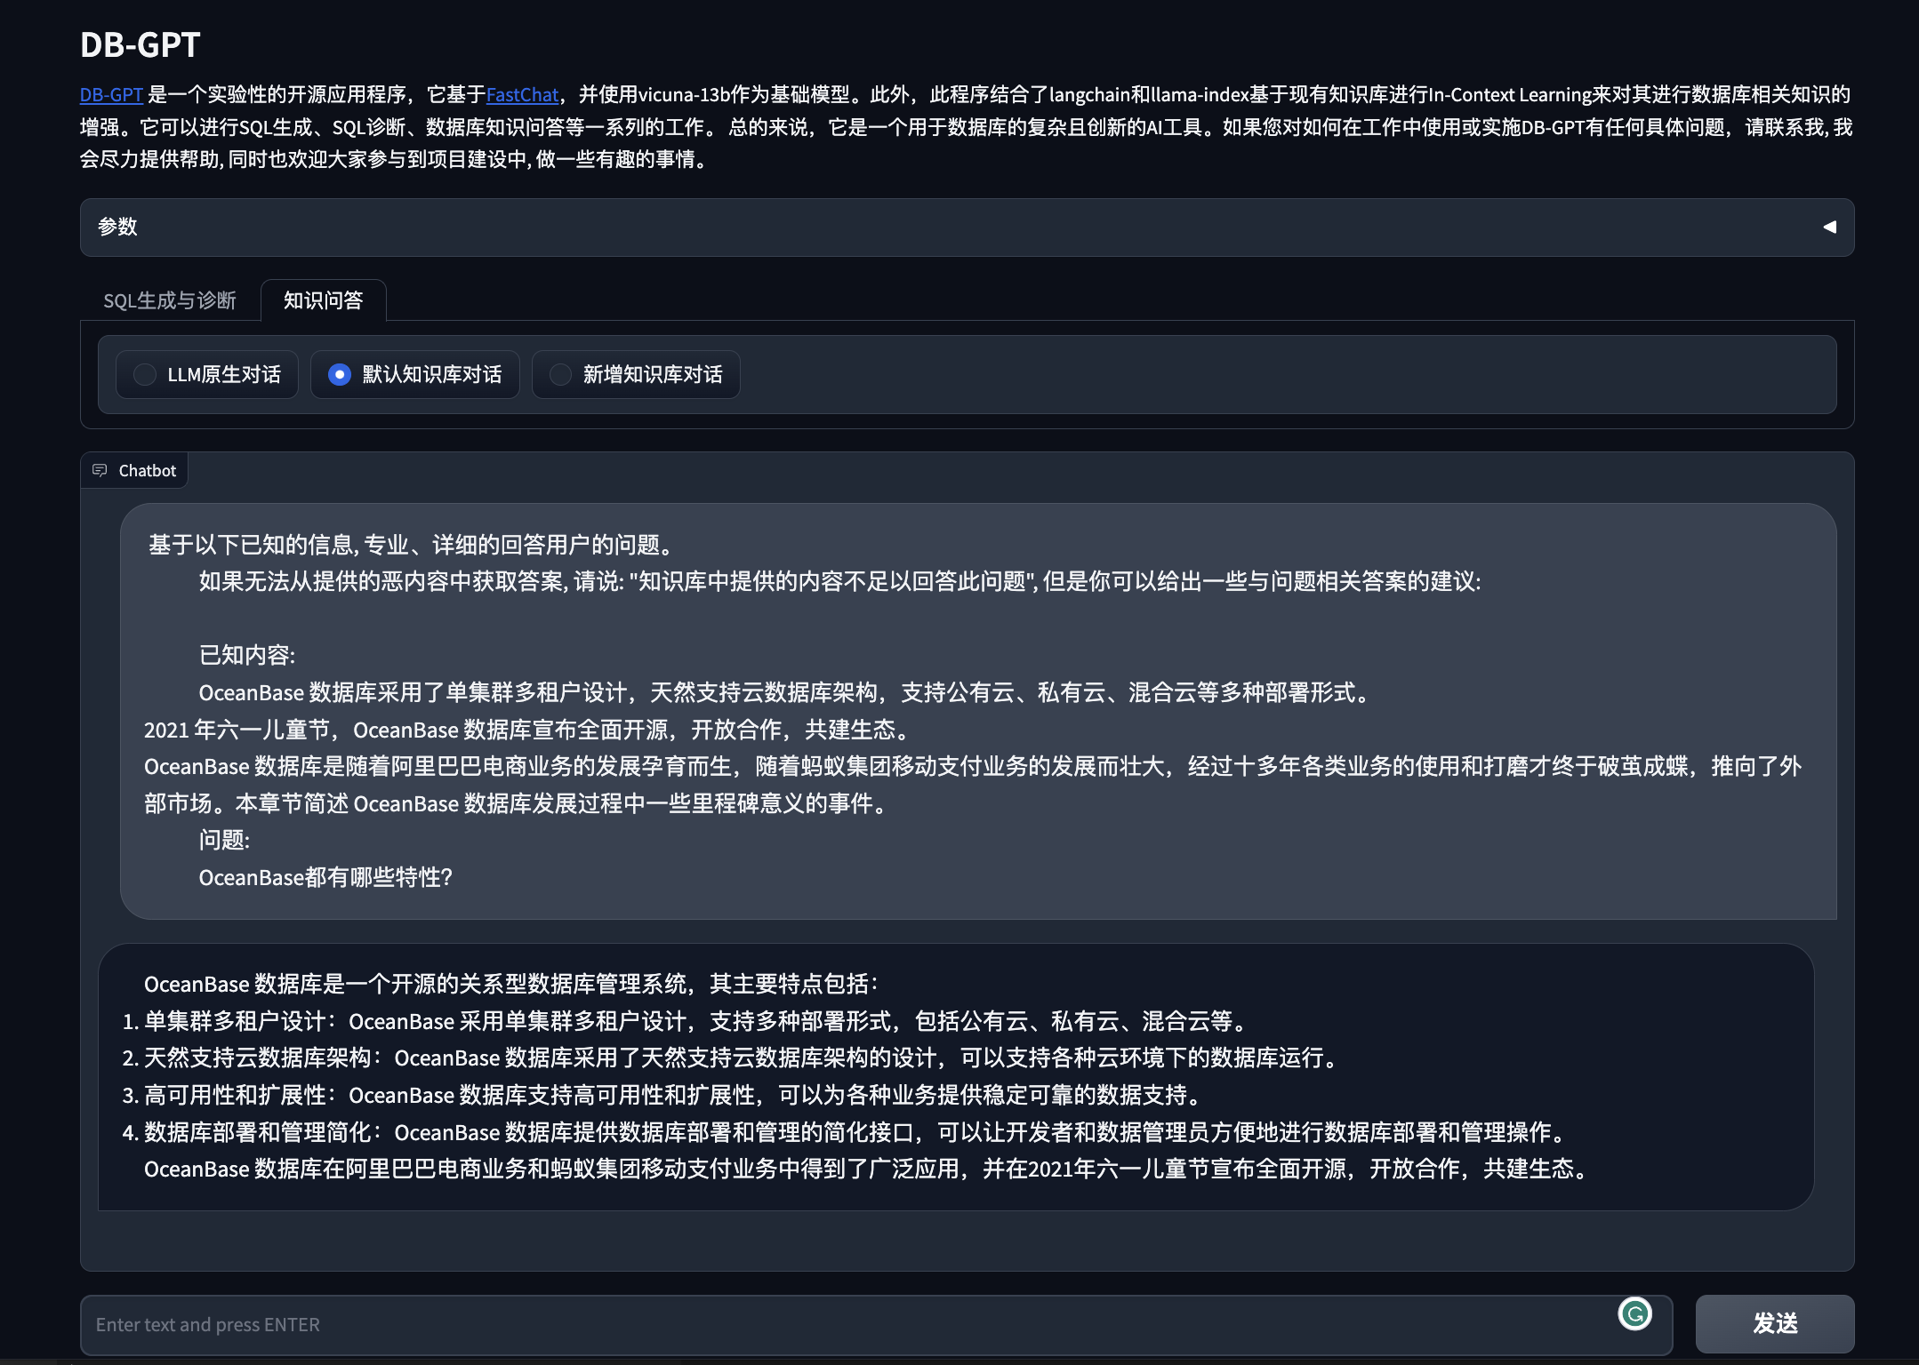Image resolution: width=1919 pixels, height=1365 pixels.
Task: Click the question line 'OceanBase都有哪些特性?'
Action: (x=325, y=877)
